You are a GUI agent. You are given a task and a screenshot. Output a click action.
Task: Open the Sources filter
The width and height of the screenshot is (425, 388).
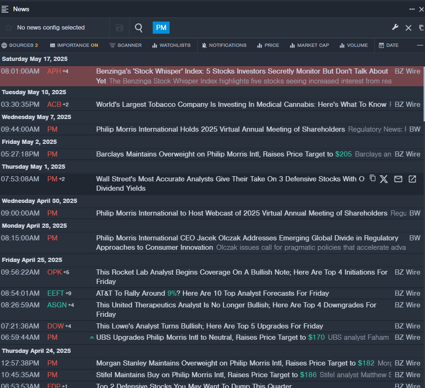click(20, 45)
